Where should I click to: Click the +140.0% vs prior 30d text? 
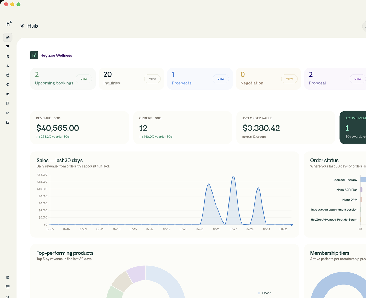(x=156, y=137)
